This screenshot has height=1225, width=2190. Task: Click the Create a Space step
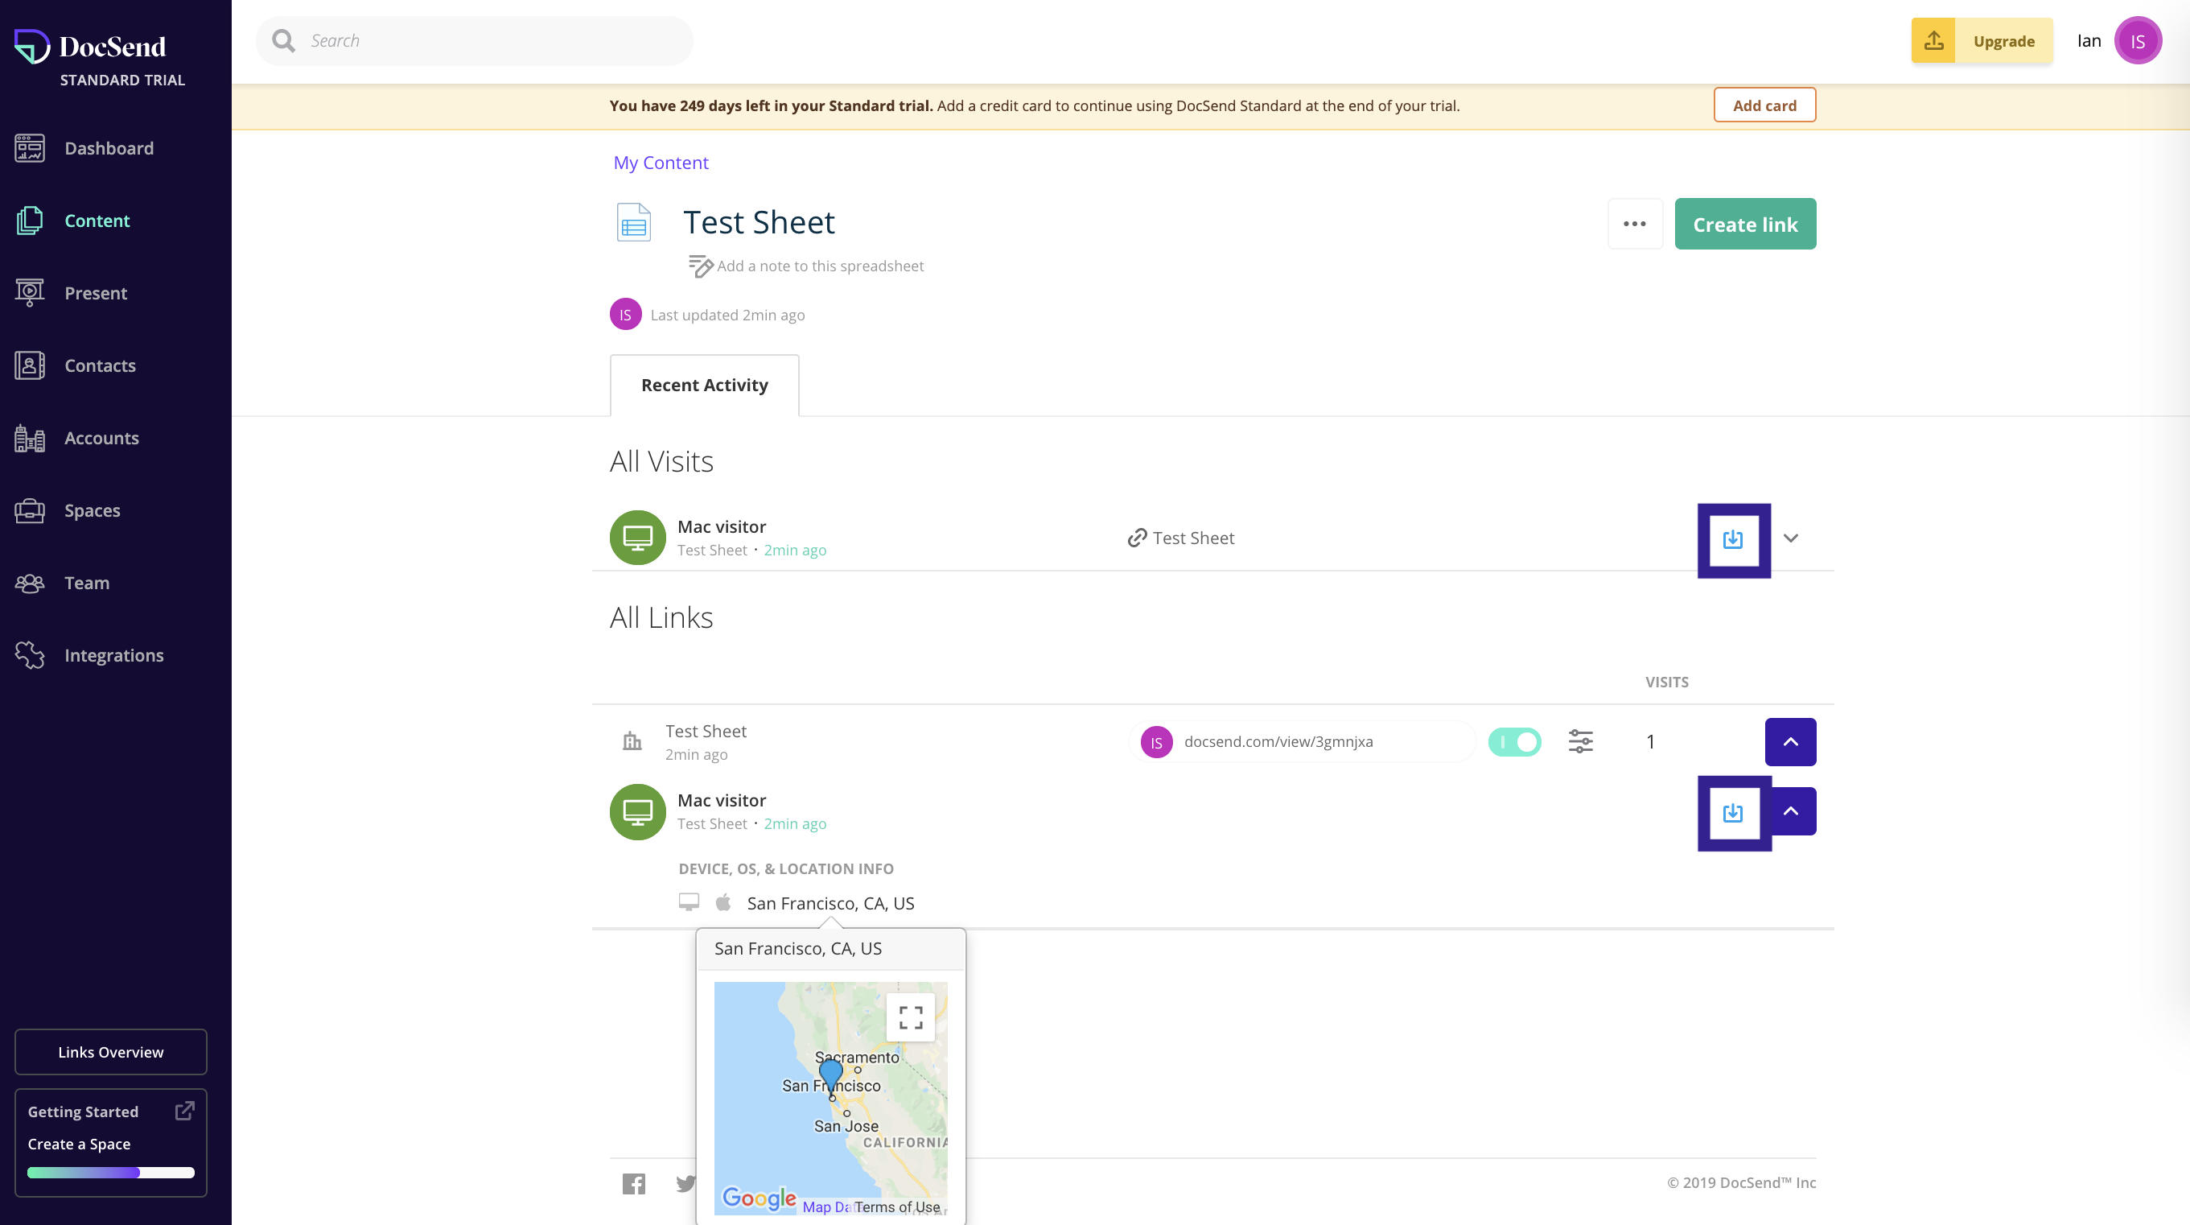79,1144
